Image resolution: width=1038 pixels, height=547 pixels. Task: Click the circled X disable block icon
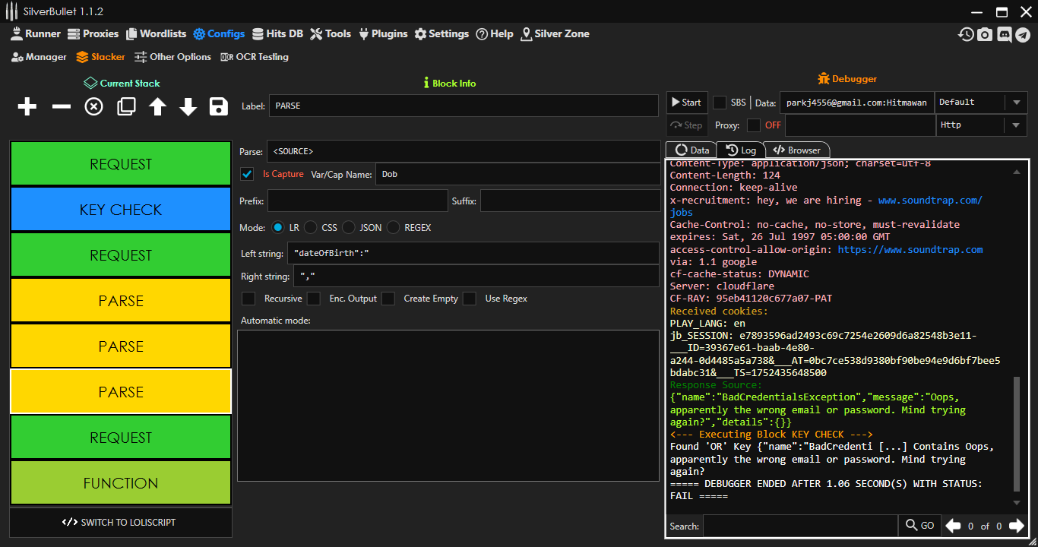(x=93, y=107)
